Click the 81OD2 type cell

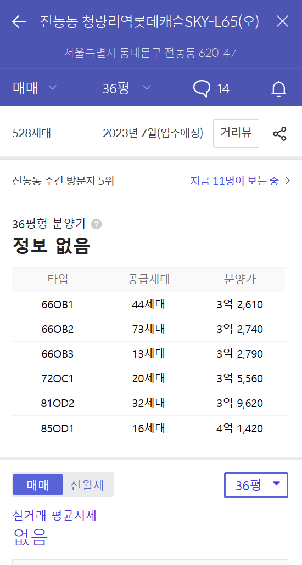click(x=57, y=404)
